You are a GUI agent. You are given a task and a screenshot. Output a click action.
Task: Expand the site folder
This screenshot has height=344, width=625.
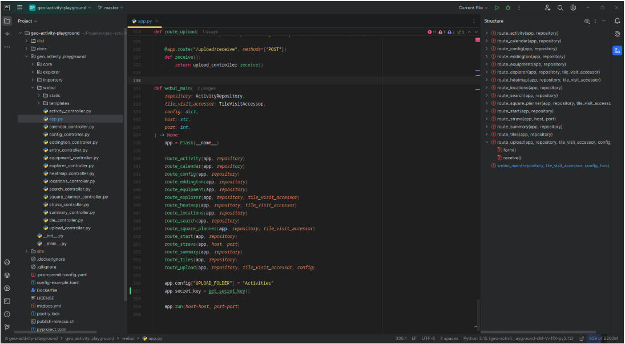coord(27,252)
